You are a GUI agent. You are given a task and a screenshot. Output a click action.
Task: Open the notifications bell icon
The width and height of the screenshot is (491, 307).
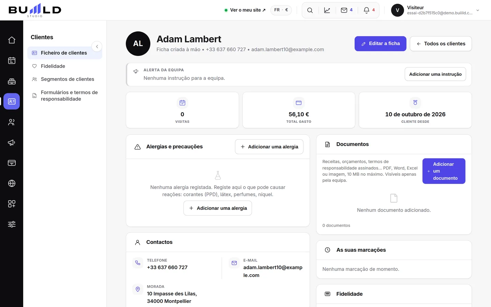pyautogui.click(x=369, y=10)
